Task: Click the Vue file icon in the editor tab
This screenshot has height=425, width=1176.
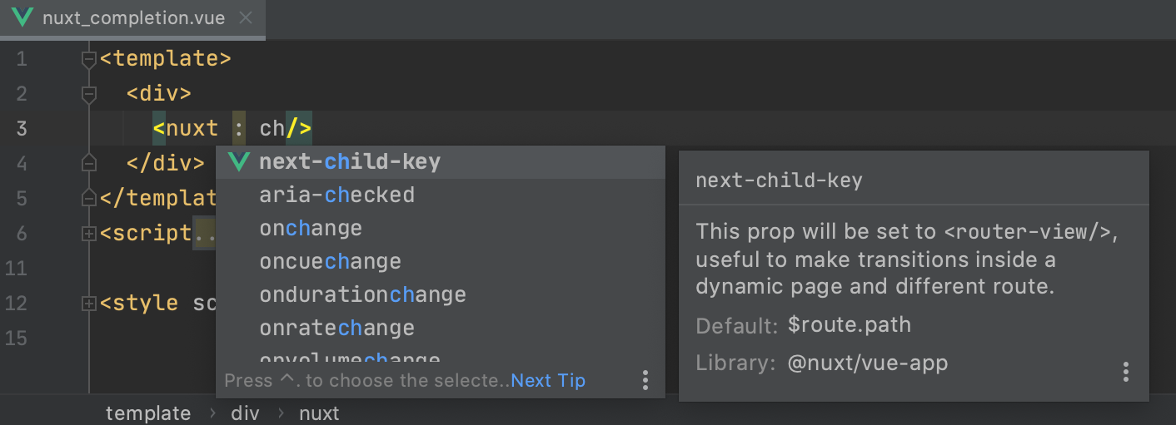Action: (x=23, y=17)
